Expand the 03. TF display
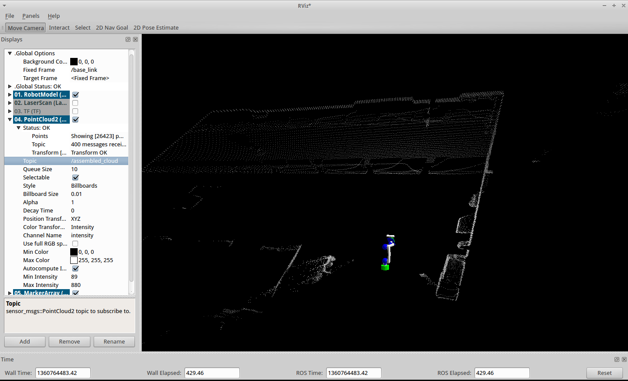Screen dimensions: 628x381 10,111
